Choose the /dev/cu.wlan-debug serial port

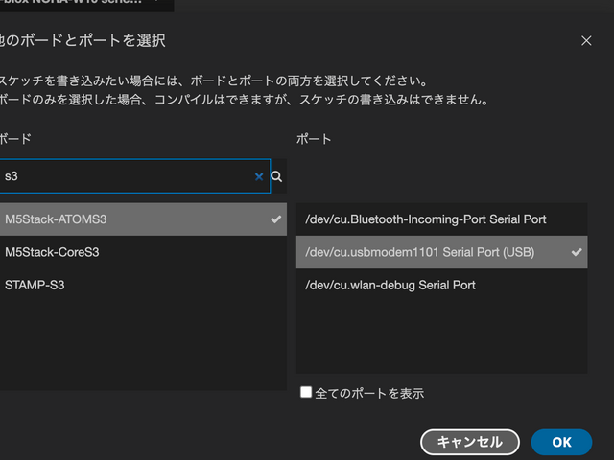[441, 285]
